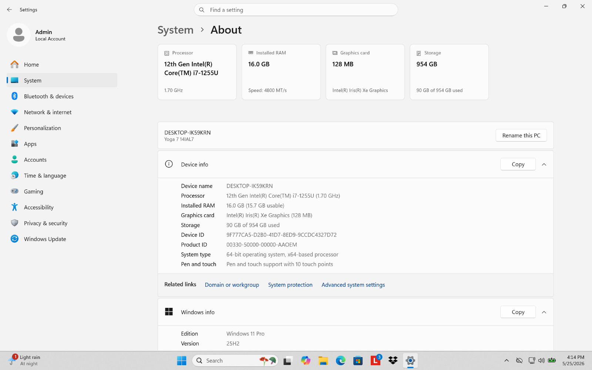Open Apps settings
Viewport: 592px width, 370px height.
point(62,144)
